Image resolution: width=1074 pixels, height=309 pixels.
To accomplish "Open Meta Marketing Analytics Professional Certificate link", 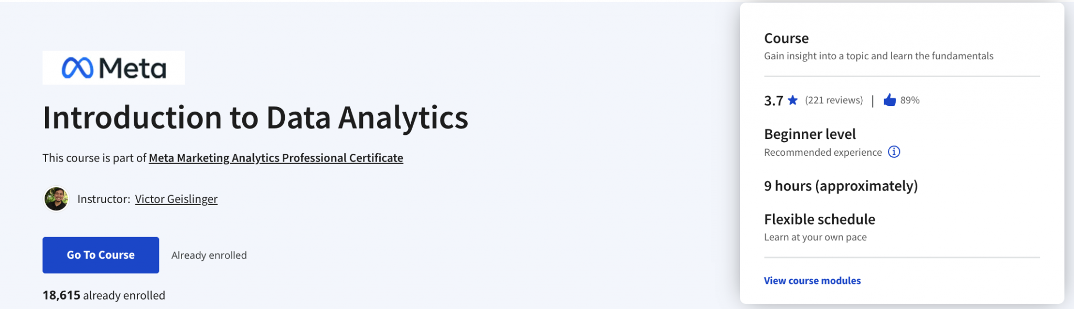I will click(276, 157).
